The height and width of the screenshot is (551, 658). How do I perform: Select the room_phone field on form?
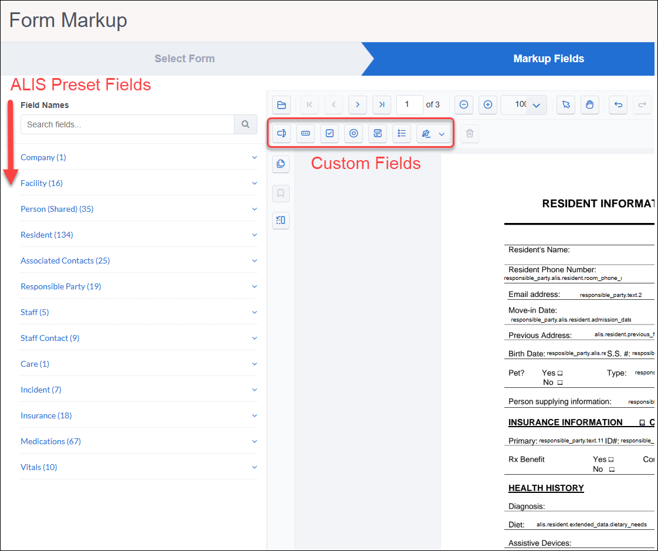pyautogui.click(x=563, y=278)
